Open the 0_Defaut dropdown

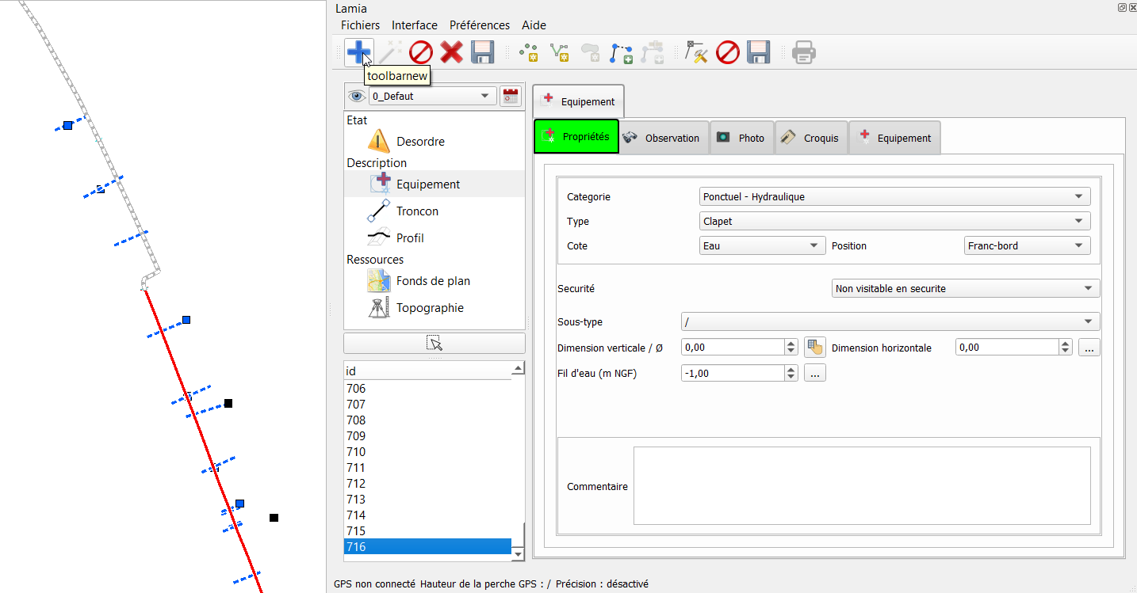[432, 96]
